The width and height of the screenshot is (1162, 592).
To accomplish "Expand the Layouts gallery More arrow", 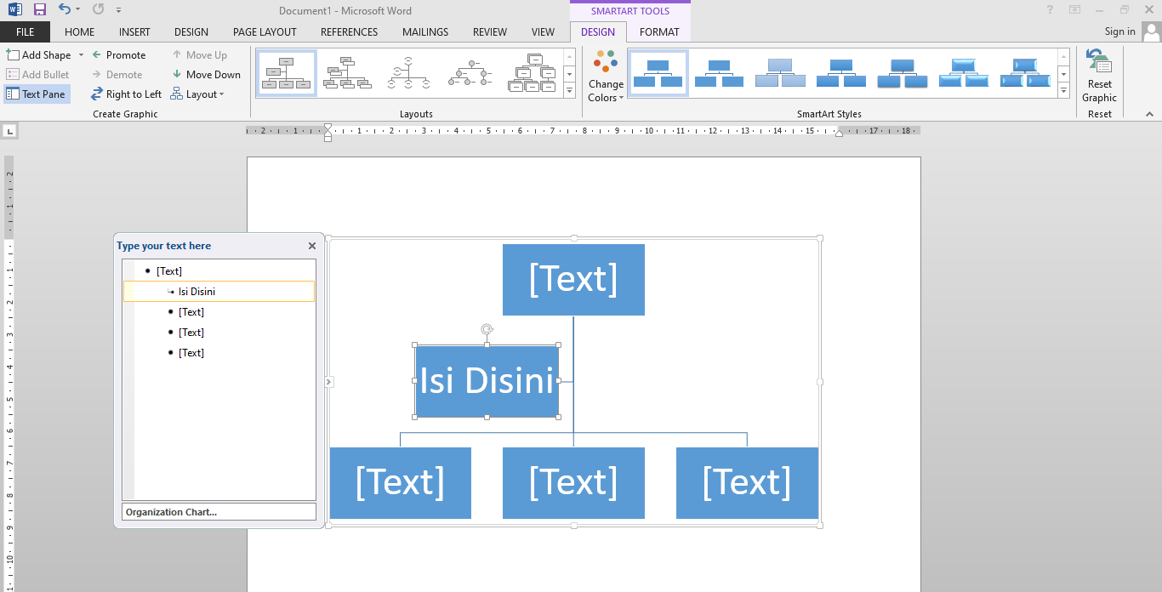I will coord(569,90).
